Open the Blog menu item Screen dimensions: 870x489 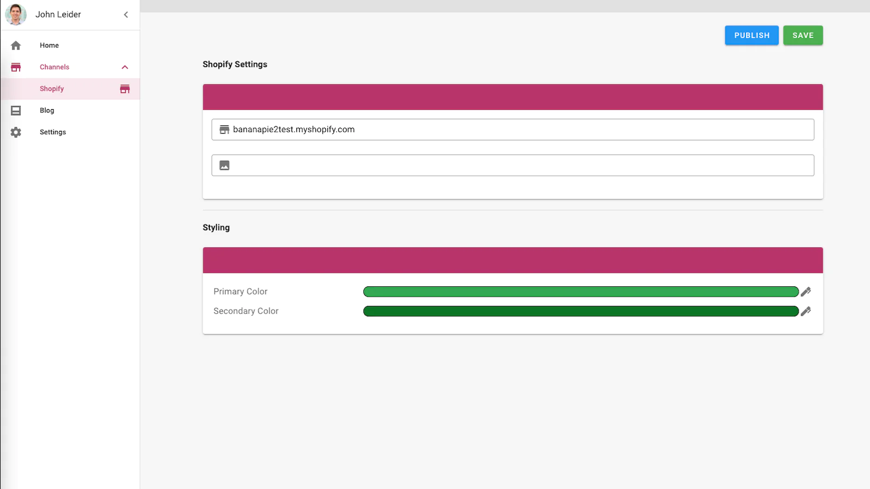coord(47,111)
